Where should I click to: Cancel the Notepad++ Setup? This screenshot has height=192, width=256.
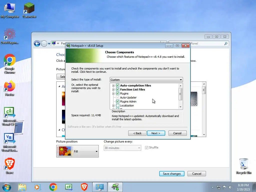[x=177, y=133]
